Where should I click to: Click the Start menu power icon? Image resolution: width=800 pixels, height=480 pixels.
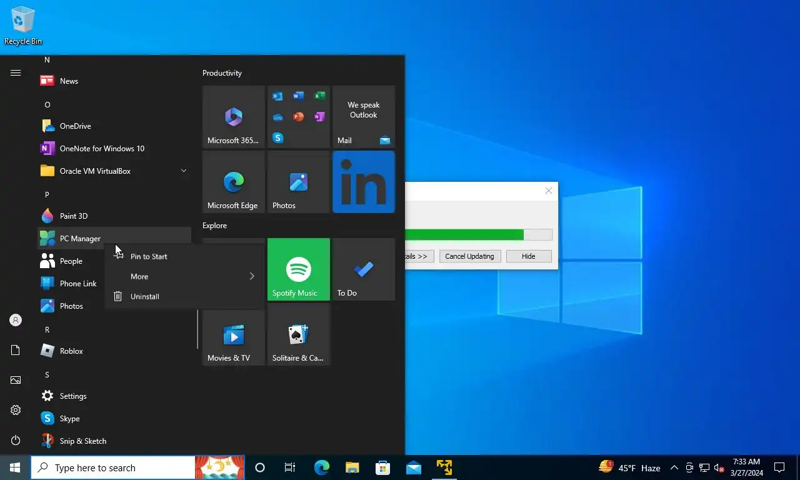click(x=16, y=440)
